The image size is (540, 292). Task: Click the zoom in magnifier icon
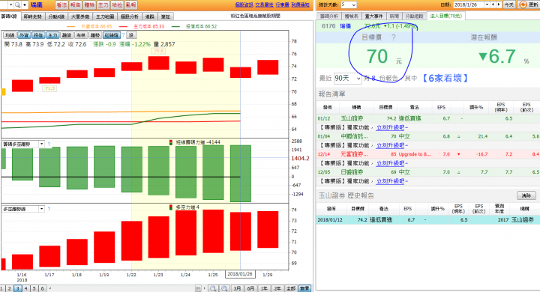coord(224,288)
